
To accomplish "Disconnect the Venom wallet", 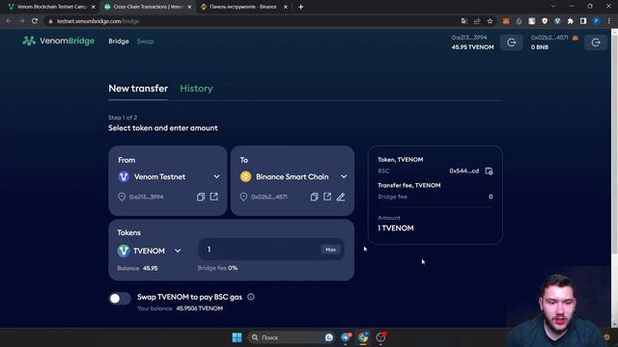I will pos(511,42).
